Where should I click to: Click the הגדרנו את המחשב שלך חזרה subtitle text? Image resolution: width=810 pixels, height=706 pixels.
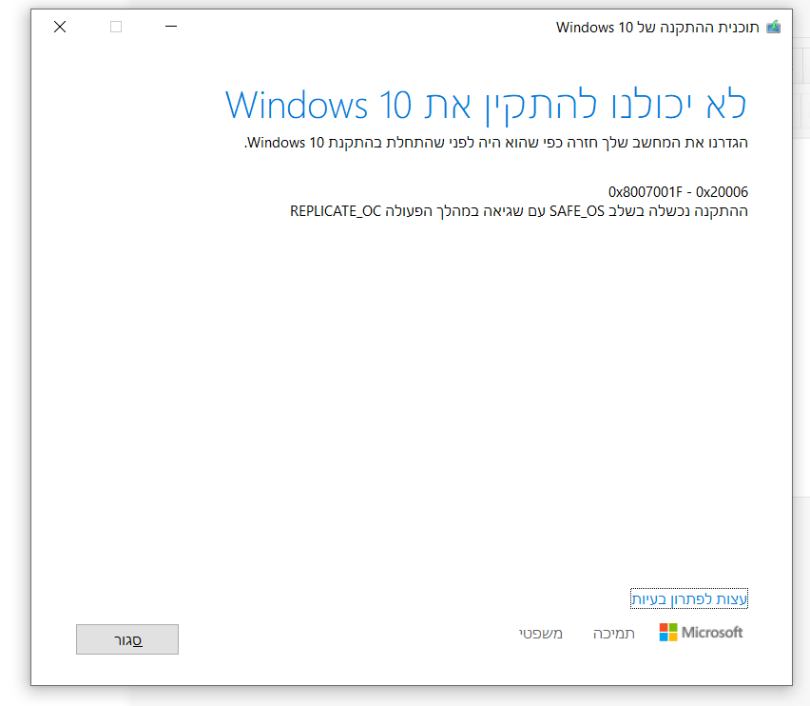click(x=496, y=143)
